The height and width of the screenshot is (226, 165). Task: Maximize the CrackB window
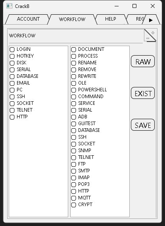click(x=134, y=6)
